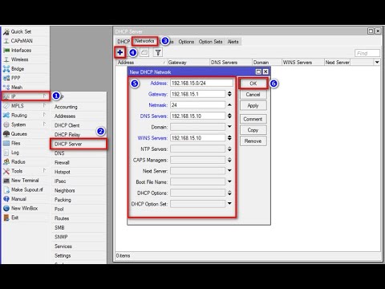Screen dimensions: 385x289
Task: Click the Find search box
Action: point(367,53)
